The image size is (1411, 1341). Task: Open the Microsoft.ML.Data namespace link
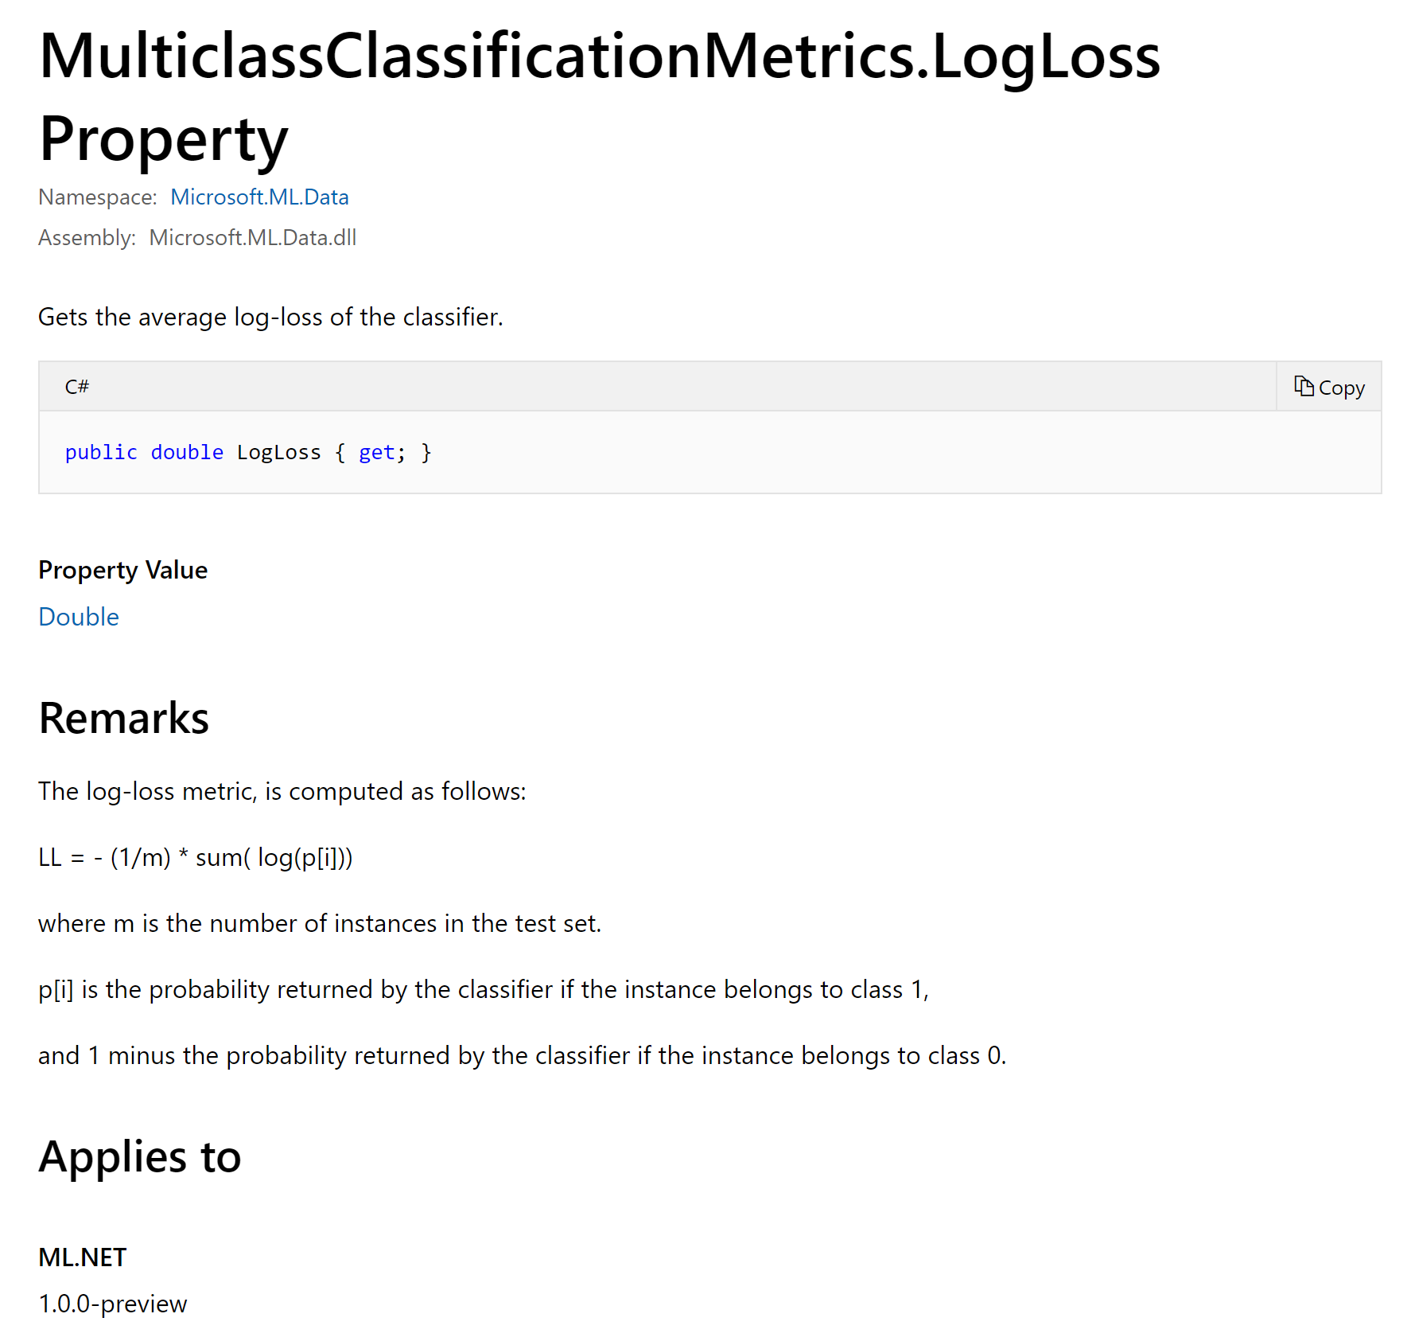coord(259,197)
